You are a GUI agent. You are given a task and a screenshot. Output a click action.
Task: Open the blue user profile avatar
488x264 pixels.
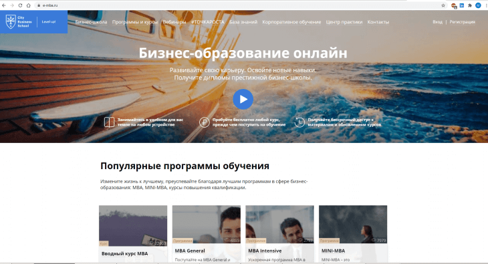pyautogui.click(x=479, y=5)
